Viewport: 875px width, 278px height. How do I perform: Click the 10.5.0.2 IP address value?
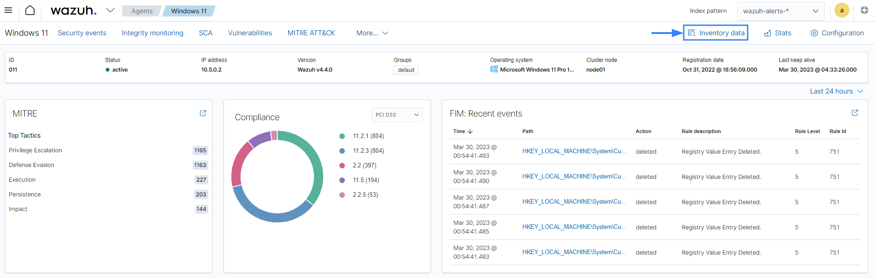click(x=212, y=70)
